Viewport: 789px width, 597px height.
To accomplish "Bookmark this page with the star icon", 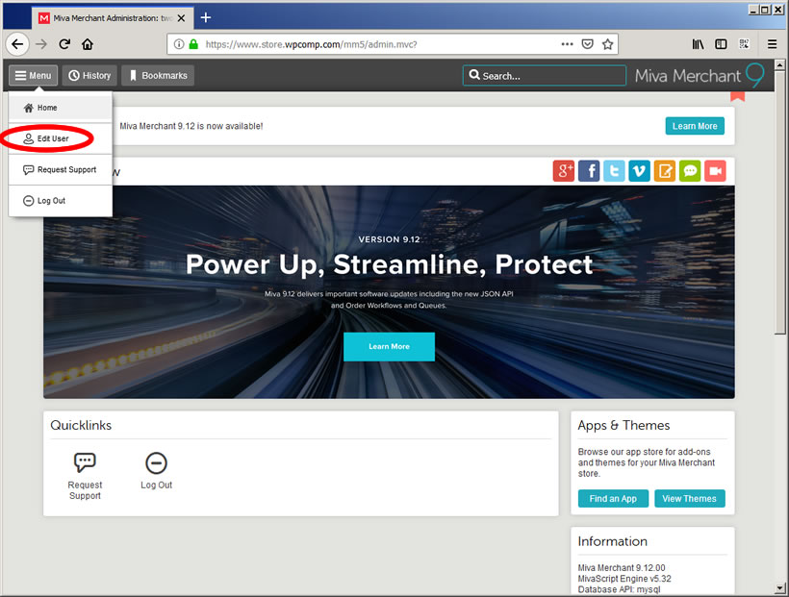I will (607, 44).
